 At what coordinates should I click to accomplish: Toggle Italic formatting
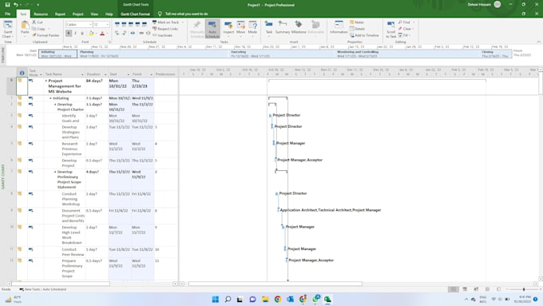[75, 34]
